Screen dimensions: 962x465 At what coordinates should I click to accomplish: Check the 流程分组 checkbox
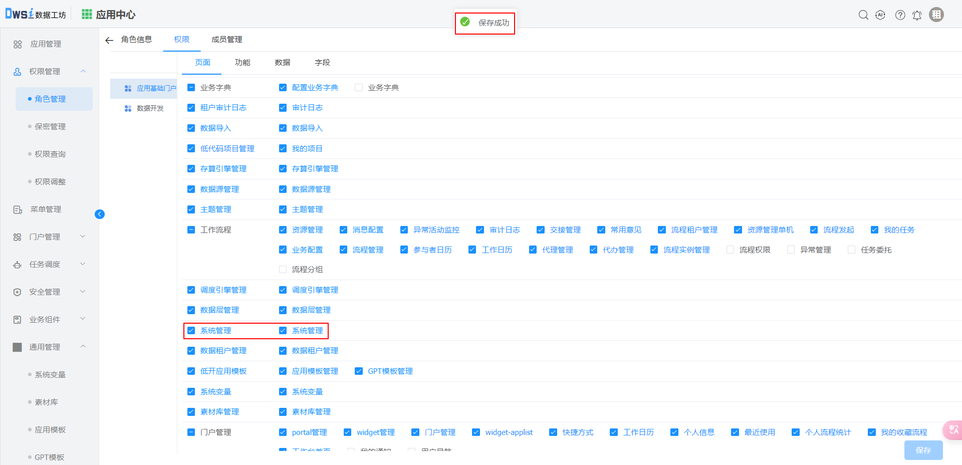point(283,270)
